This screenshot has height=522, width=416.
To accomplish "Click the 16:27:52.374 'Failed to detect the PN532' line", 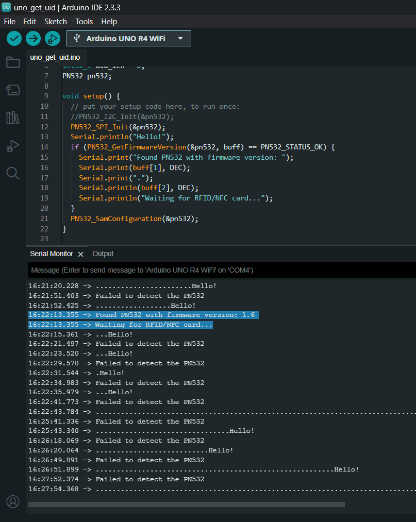I will [x=116, y=479].
